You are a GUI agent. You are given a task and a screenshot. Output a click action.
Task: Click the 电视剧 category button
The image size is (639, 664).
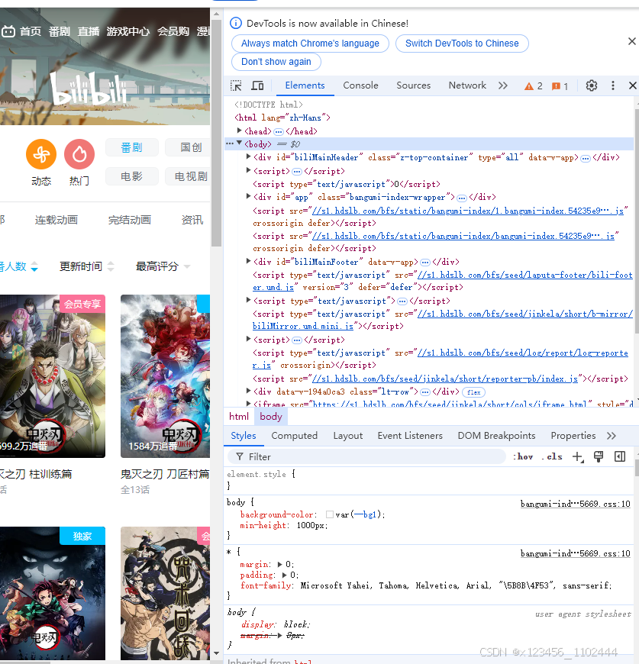(x=187, y=176)
